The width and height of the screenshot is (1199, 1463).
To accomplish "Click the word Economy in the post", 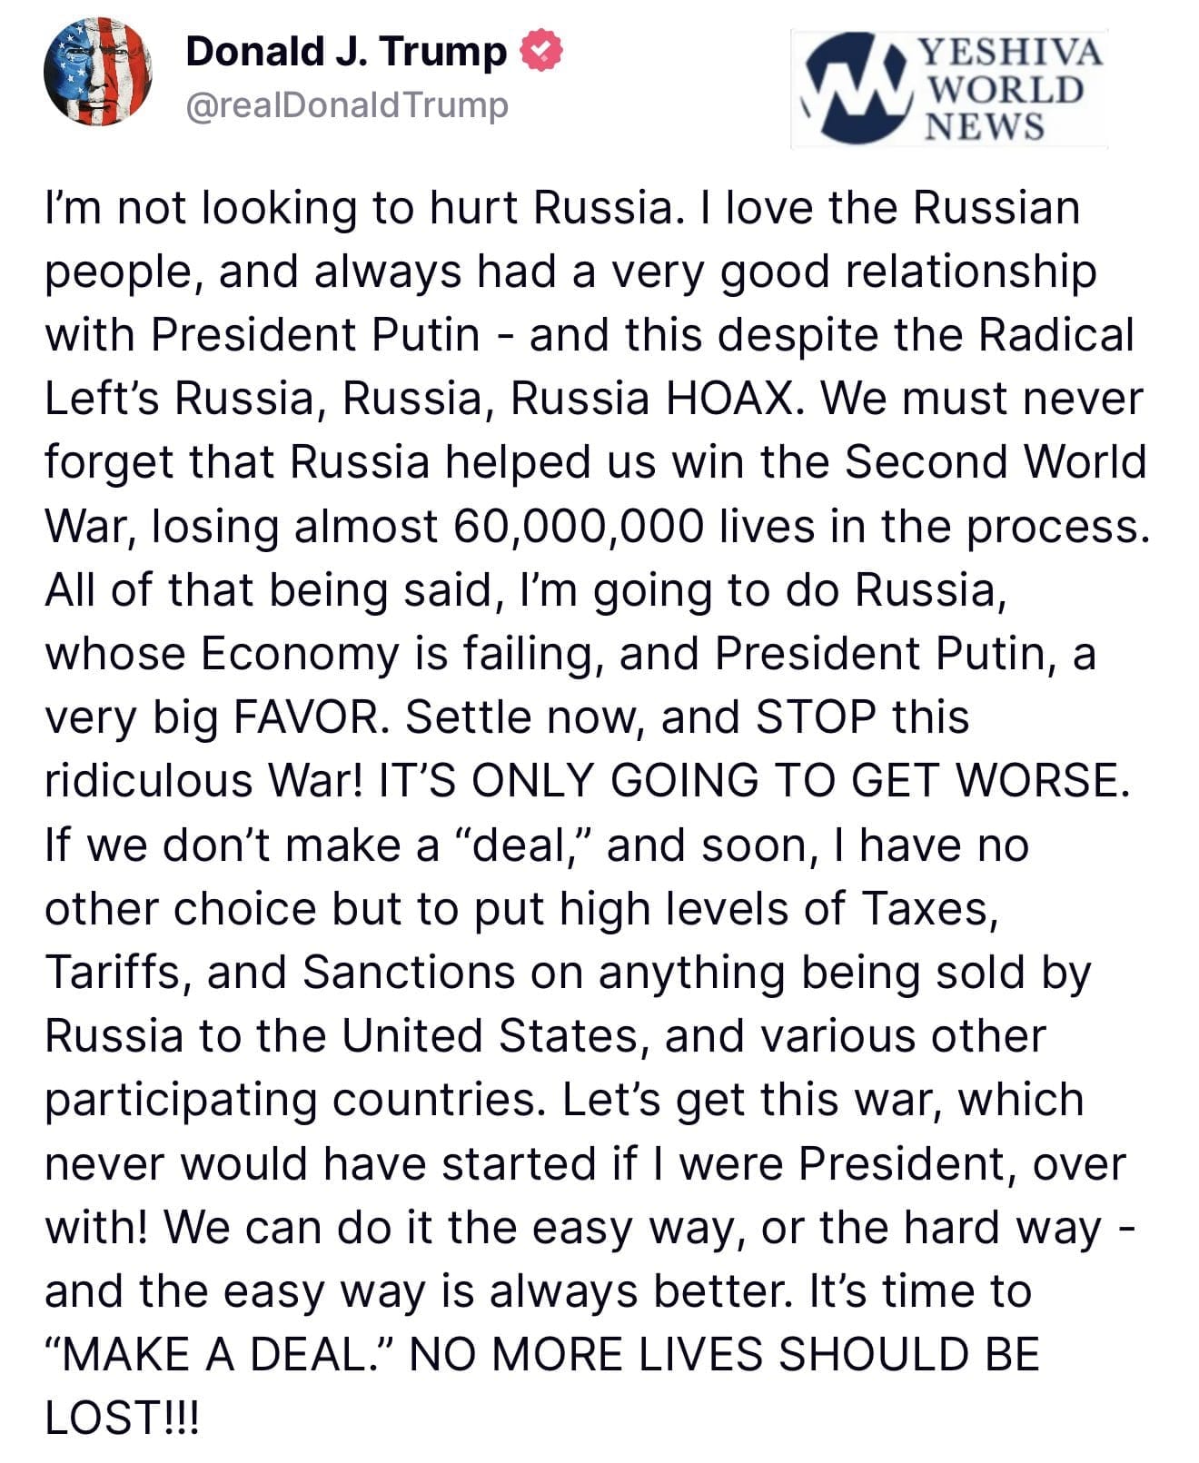I will [299, 654].
